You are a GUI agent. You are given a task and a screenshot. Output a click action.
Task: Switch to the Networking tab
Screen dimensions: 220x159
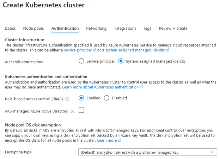(96, 28)
